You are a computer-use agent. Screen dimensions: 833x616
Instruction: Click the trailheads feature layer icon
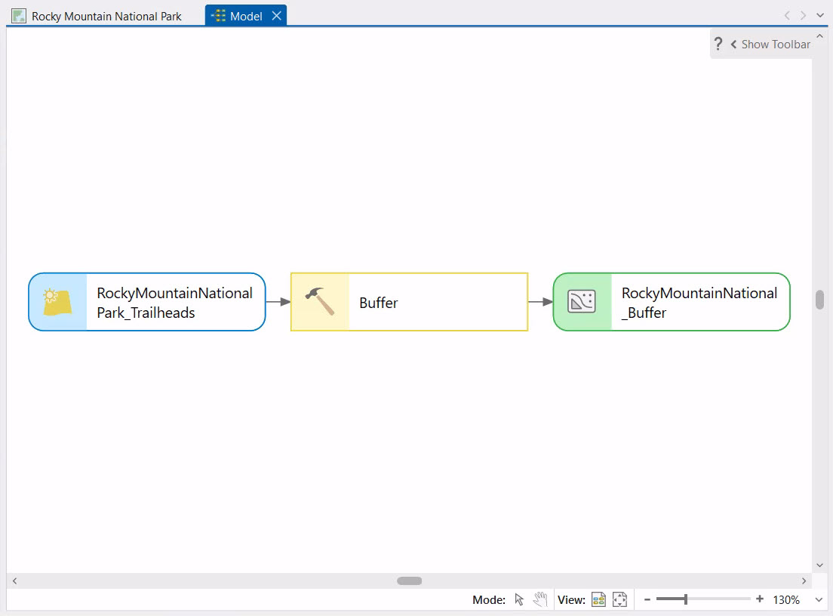coord(57,302)
